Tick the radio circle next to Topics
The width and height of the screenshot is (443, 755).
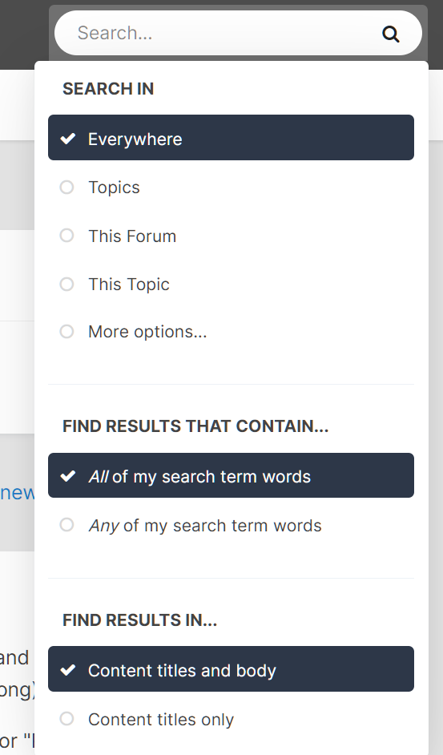(66, 187)
